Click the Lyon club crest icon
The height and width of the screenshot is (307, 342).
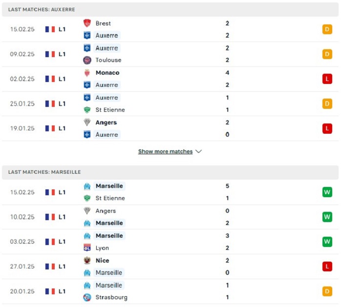point(87,248)
